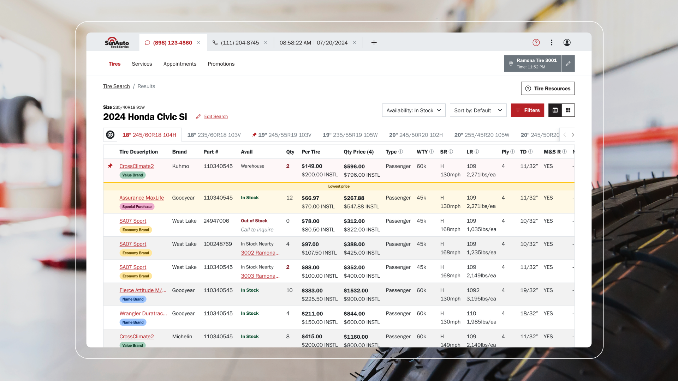Click the pin icon on CrossClimate2 Kuhmo row

[x=110, y=166]
